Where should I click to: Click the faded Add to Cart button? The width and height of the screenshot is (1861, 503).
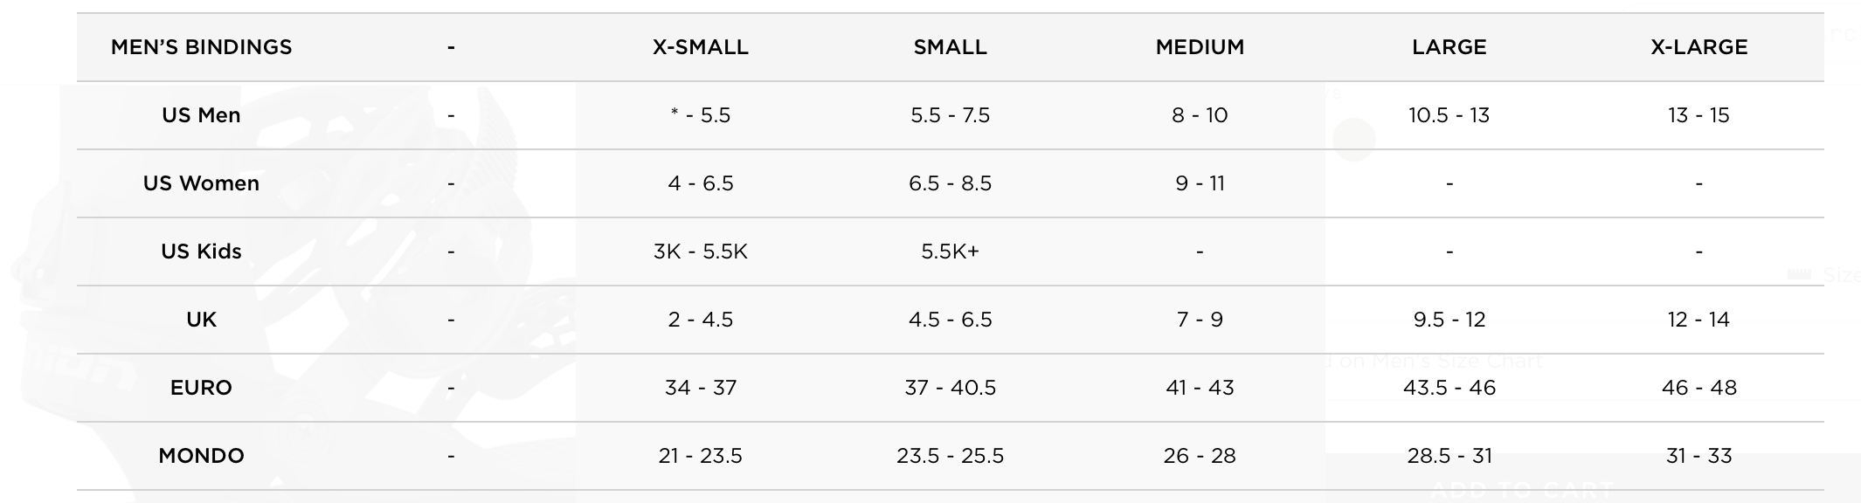point(1520,489)
